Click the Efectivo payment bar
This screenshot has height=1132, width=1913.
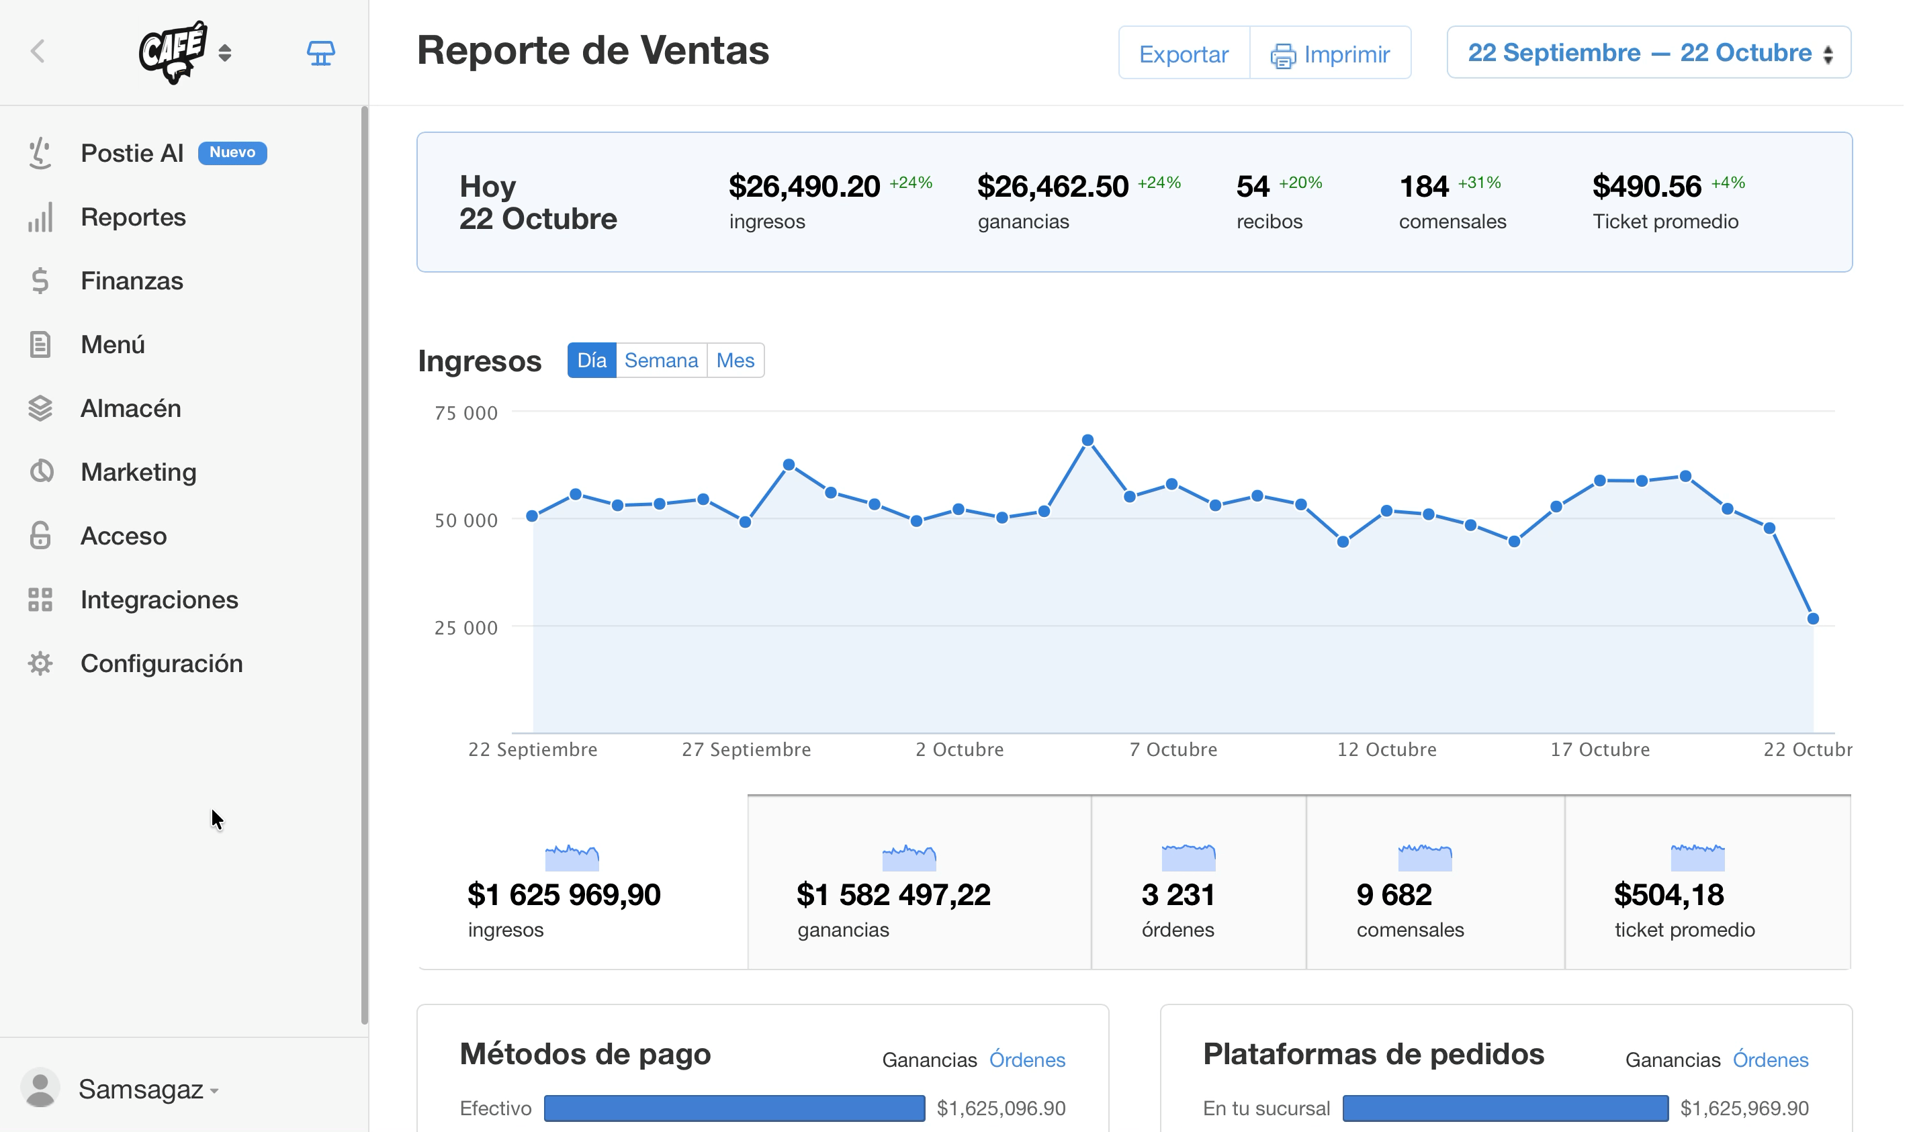734,1109
